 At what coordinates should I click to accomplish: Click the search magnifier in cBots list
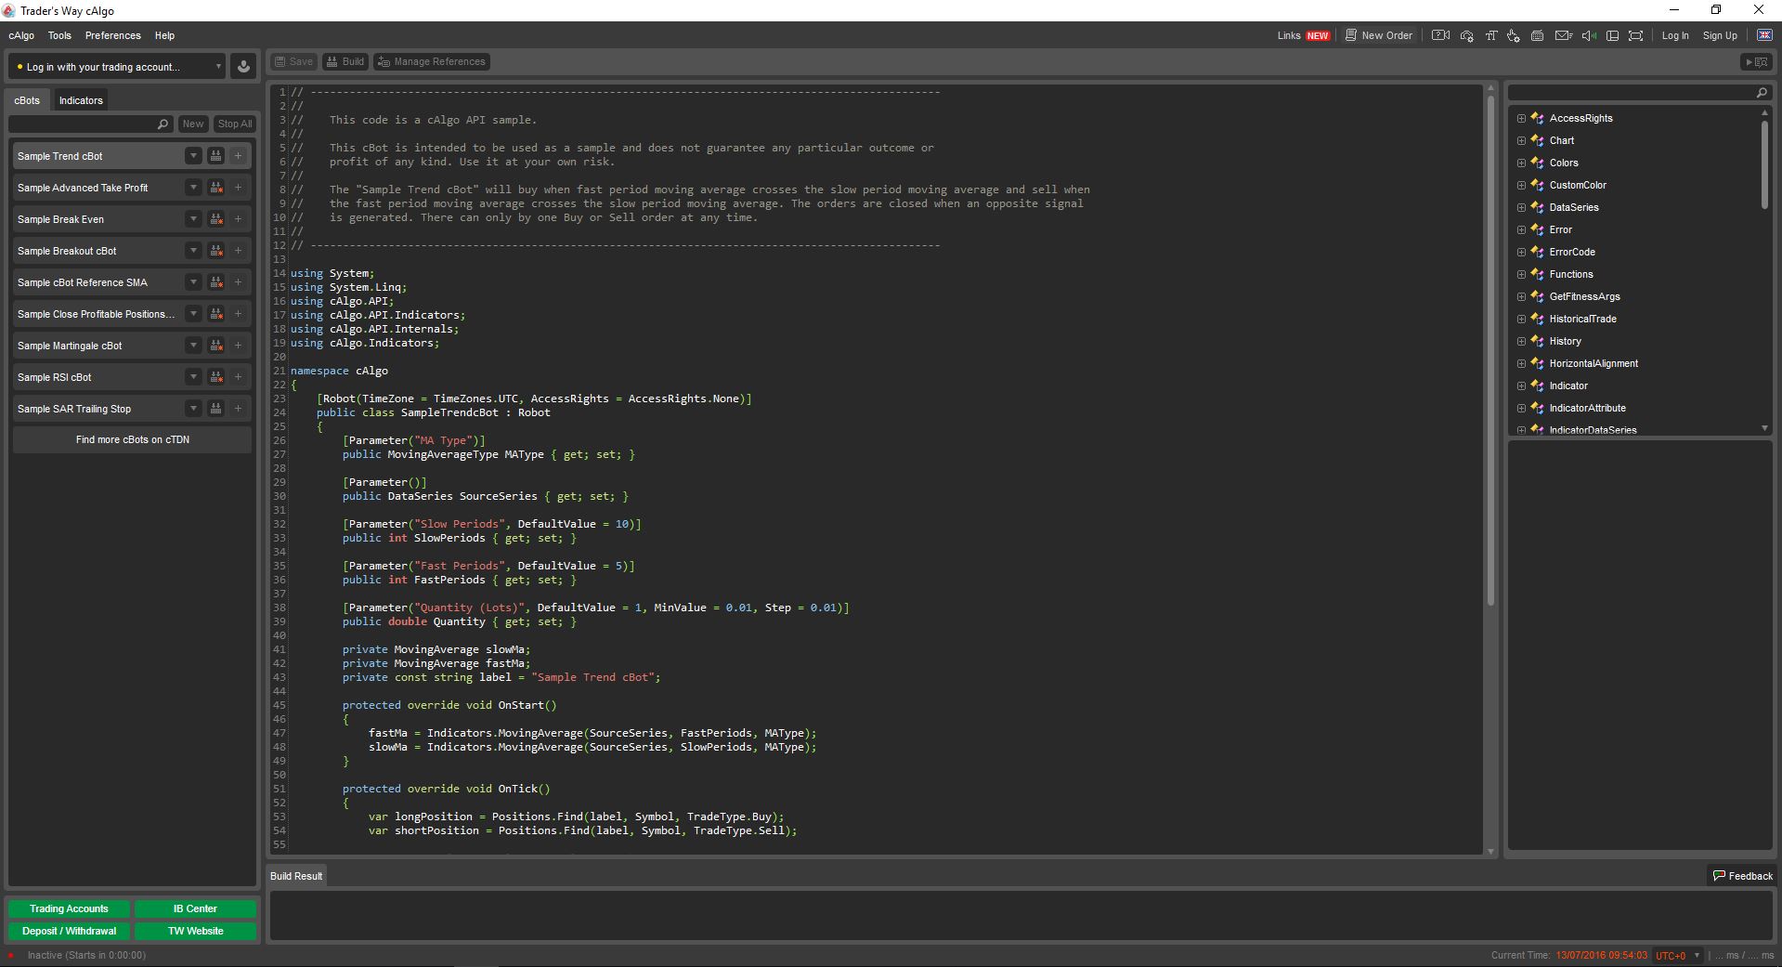coord(163,124)
